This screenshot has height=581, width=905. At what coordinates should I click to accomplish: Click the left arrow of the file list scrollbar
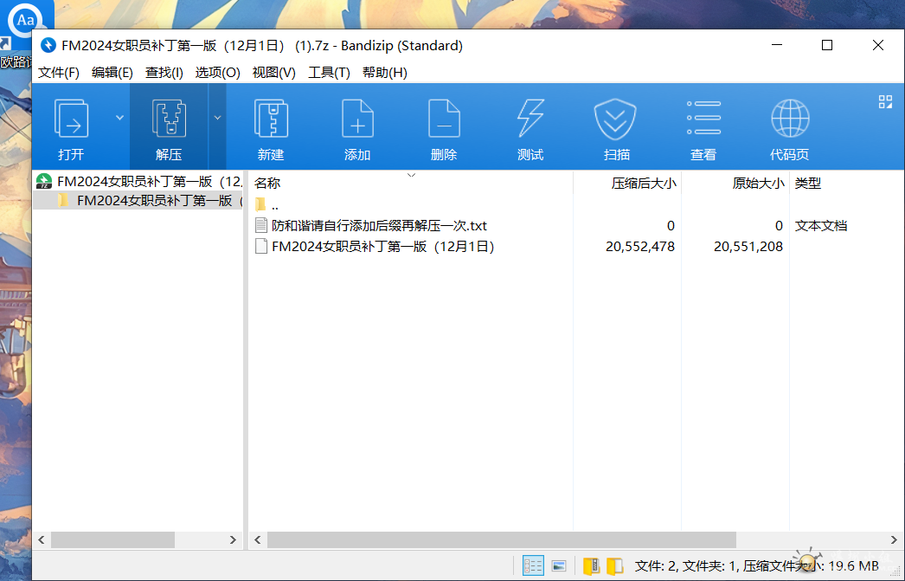pos(258,540)
